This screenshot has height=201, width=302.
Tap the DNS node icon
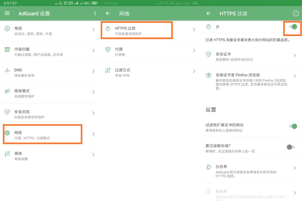[x=7, y=70]
